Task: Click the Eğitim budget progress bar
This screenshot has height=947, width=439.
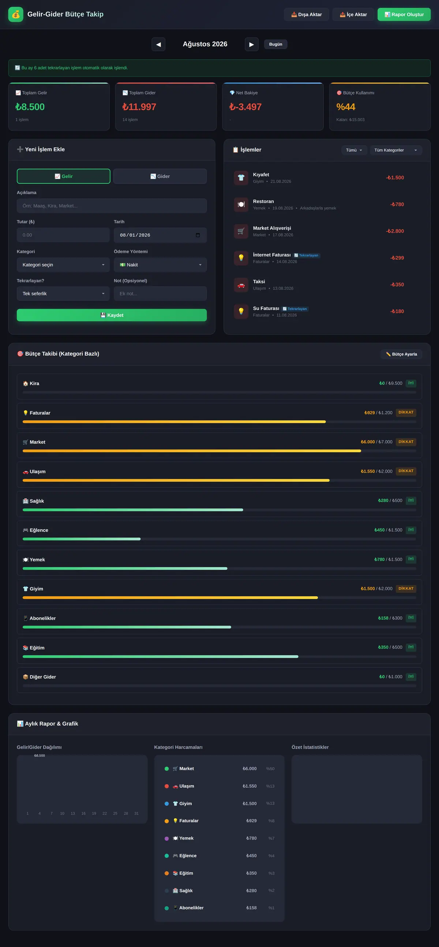Action: coord(219,657)
